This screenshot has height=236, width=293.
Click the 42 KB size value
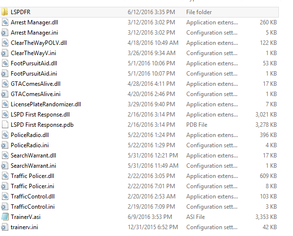[x=270, y=227]
